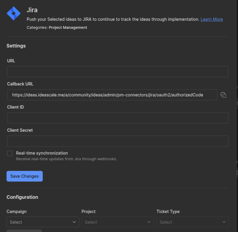238x232 pixels.
Task: Click the Callback URL text field
Action: [112, 95]
